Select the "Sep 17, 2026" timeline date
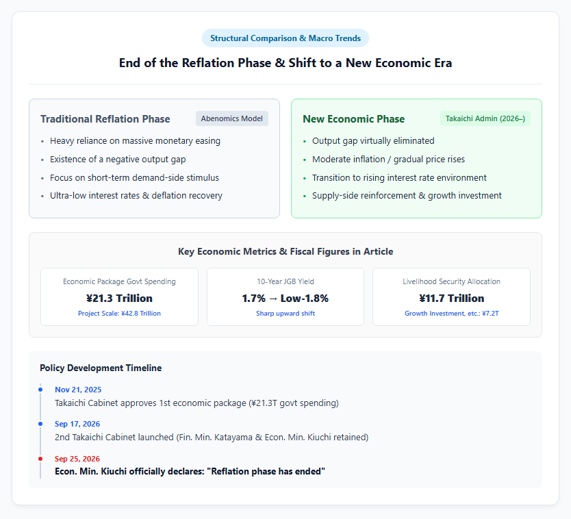The height and width of the screenshot is (519, 571). [x=77, y=424]
